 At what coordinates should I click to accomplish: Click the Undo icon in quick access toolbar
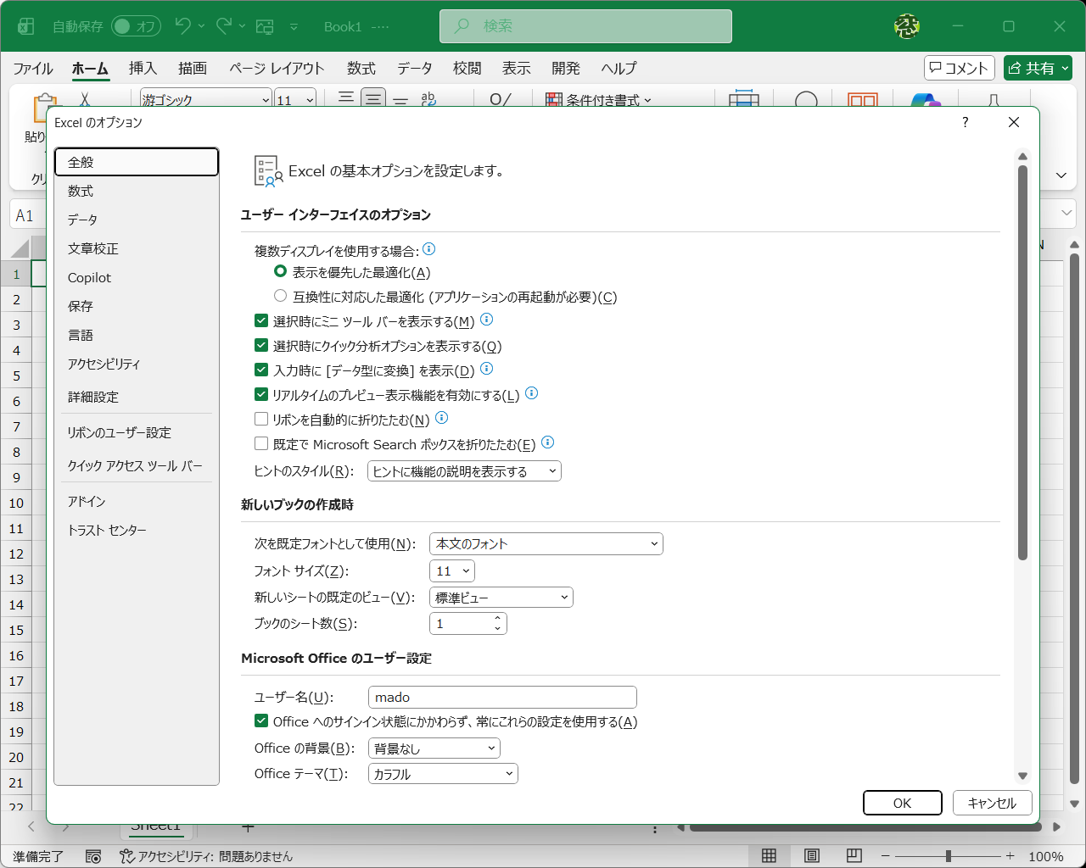182,26
